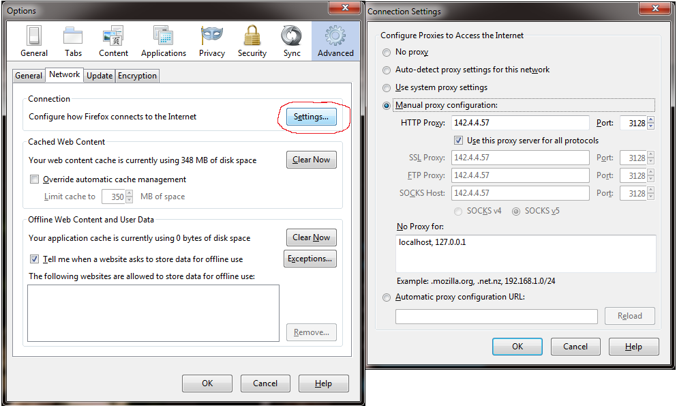Open the Security padlock icon
This screenshot has height=406, width=677.
click(x=252, y=42)
